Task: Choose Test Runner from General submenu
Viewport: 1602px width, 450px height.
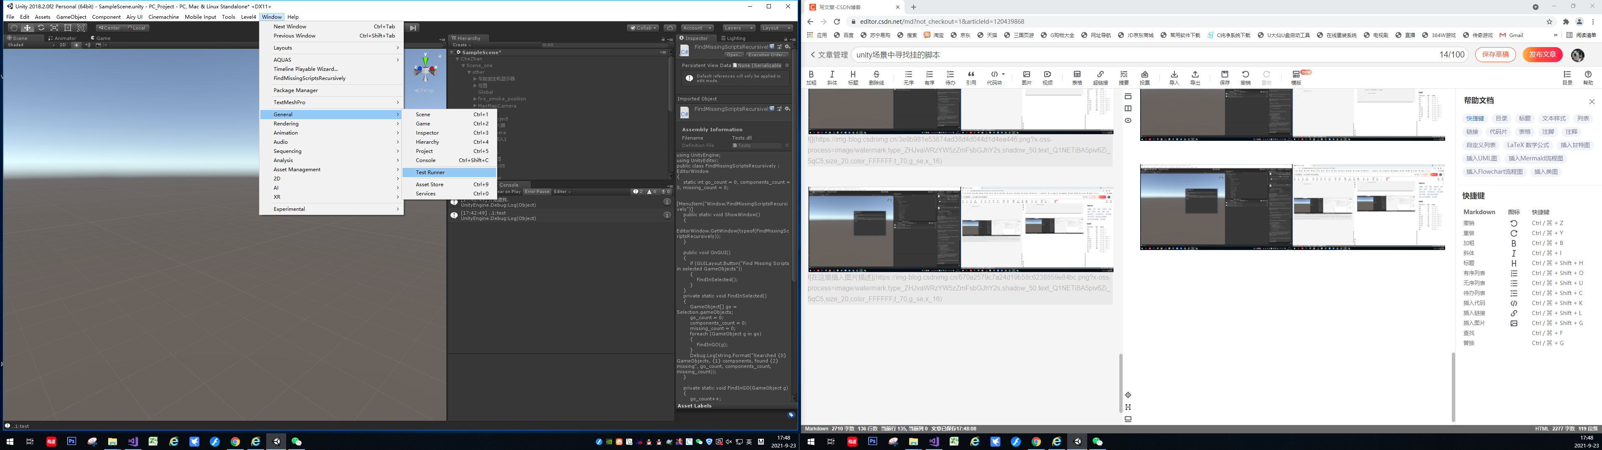Action: pyautogui.click(x=450, y=172)
